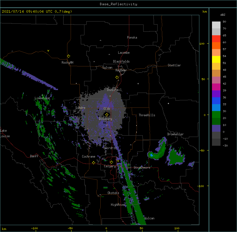Select the asterisk marker above Limestone label
This screenshot has width=237, height=232.
coord(42,95)
